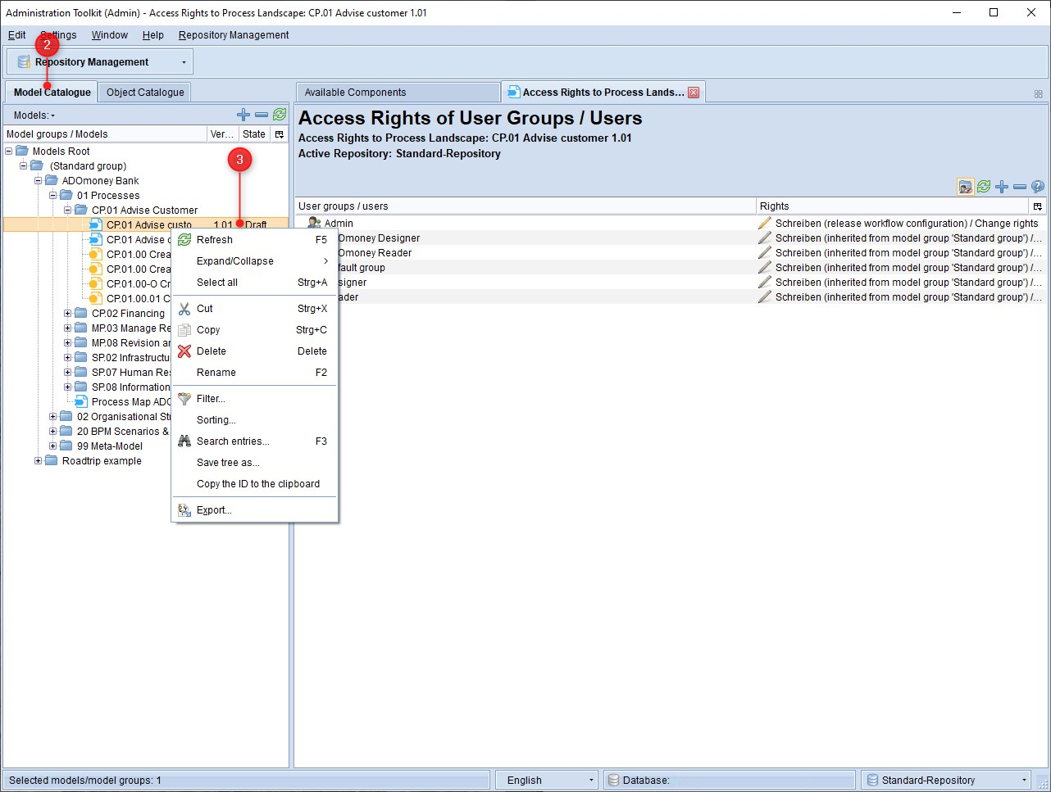Click the Copy pages icon in context menu
This screenshot has width=1051, height=792.
click(184, 330)
